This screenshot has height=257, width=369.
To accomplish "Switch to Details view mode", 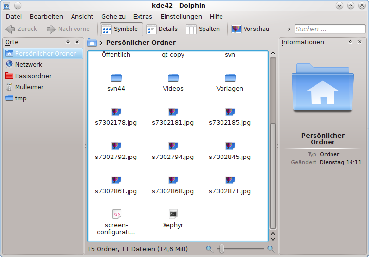I will [162, 29].
